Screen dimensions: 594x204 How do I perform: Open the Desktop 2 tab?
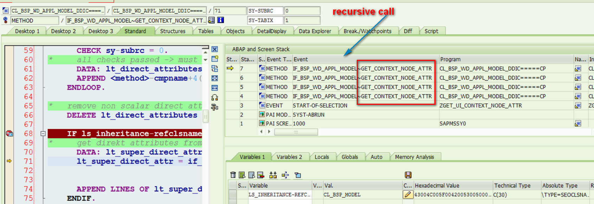[63, 31]
